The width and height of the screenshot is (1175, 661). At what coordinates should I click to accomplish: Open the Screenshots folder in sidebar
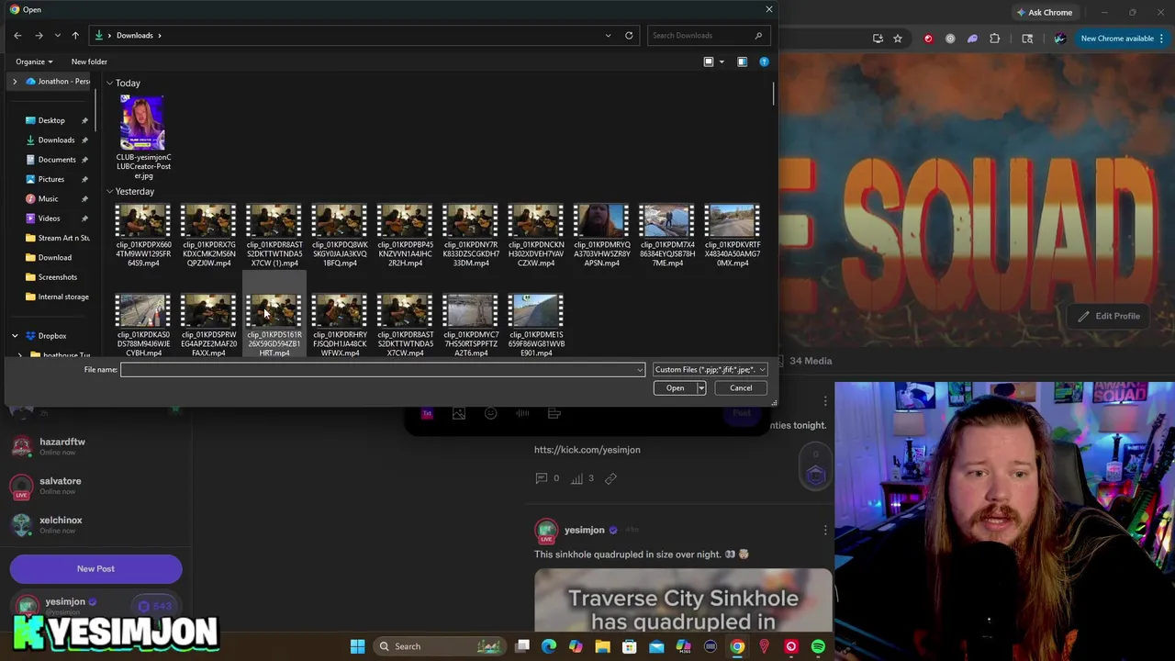click(x=57, y=277)
